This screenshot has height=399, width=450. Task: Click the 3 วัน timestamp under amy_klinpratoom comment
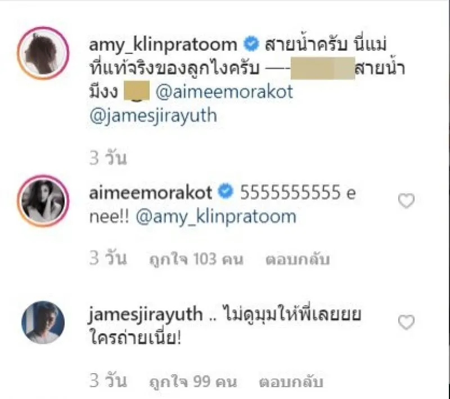coord(108,158)
